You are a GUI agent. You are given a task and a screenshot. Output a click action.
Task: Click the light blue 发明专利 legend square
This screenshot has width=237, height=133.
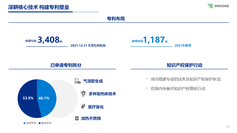tap(24, 123)
